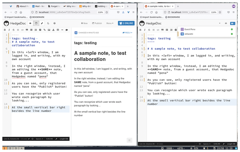Insert a link in left window toolbar

pyautogui.click(x=44, y=30)
